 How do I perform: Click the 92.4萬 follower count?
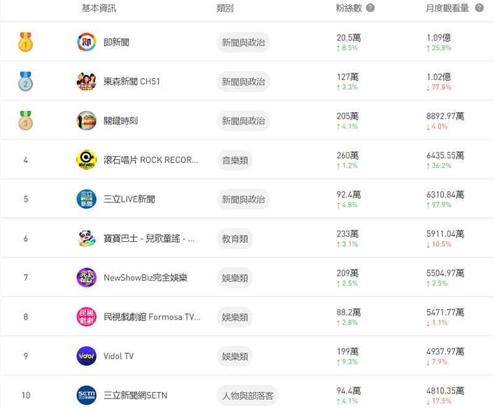[x=349, y=194]
